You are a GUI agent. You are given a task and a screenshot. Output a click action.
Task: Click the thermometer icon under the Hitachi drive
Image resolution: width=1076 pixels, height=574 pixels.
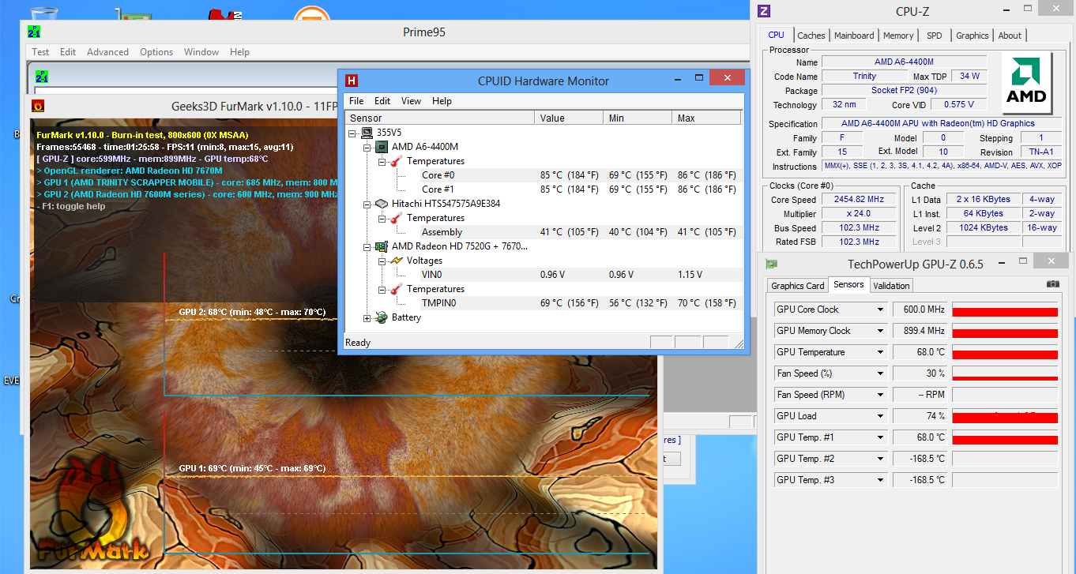[x=396, y=218]
